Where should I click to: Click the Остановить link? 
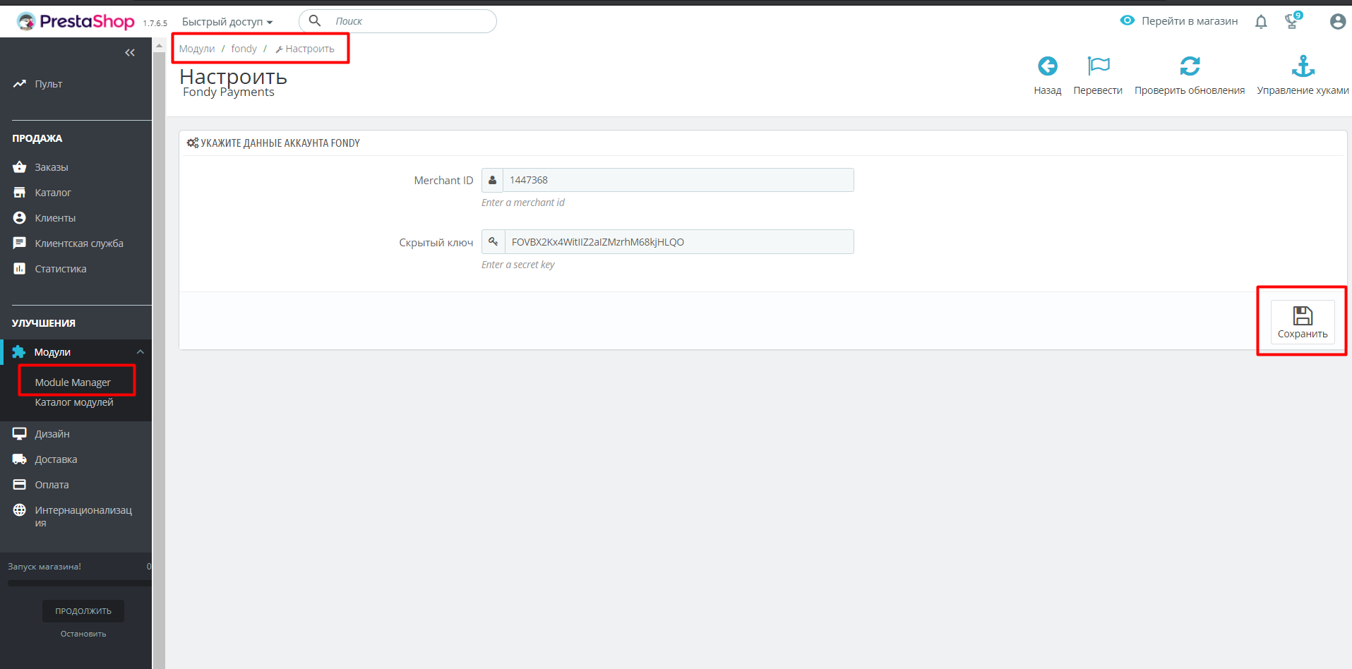click(83, 634)
